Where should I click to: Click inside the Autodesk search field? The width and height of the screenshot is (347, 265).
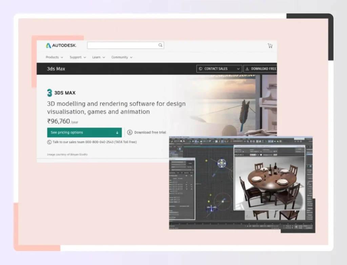122,45
